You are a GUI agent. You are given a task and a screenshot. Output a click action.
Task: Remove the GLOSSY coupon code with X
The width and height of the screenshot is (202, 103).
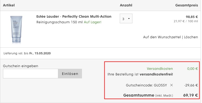pyautogui.click(x=171, y=85)
